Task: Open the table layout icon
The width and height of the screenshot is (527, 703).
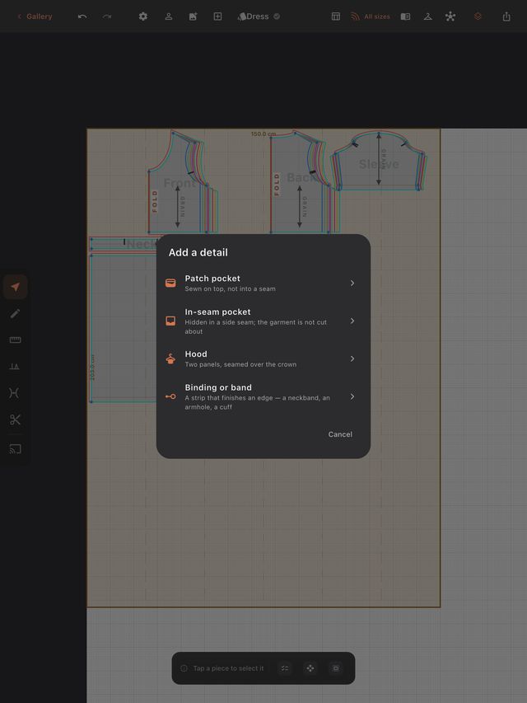Action: tap(336, 16)
